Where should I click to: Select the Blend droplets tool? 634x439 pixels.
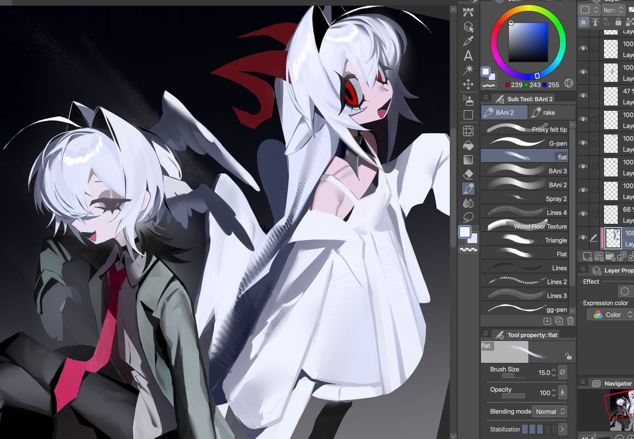468,203
